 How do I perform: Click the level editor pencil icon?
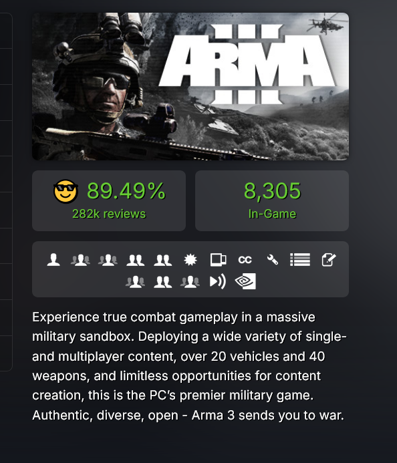(x=328, y=260)
